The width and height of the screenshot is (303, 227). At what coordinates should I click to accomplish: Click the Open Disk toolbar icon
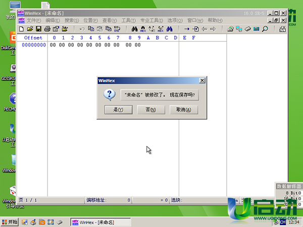230,29
